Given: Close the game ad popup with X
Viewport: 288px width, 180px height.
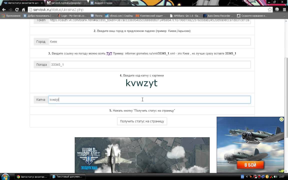Looking at the screenshot, I should pos(281,119).
